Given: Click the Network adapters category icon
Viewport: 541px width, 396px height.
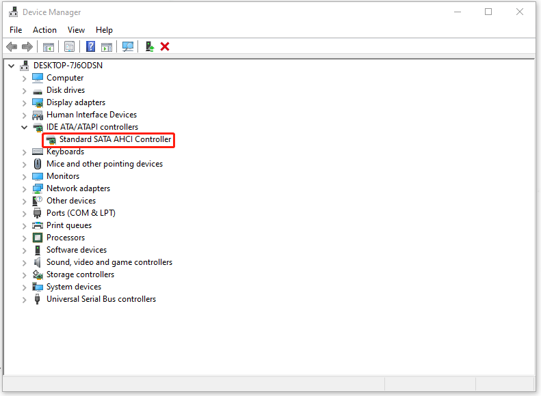Looking at the screenshot, I should 38,188.
